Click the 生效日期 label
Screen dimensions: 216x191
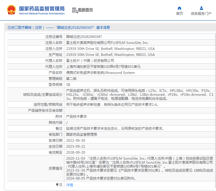[x=55, y=147]
